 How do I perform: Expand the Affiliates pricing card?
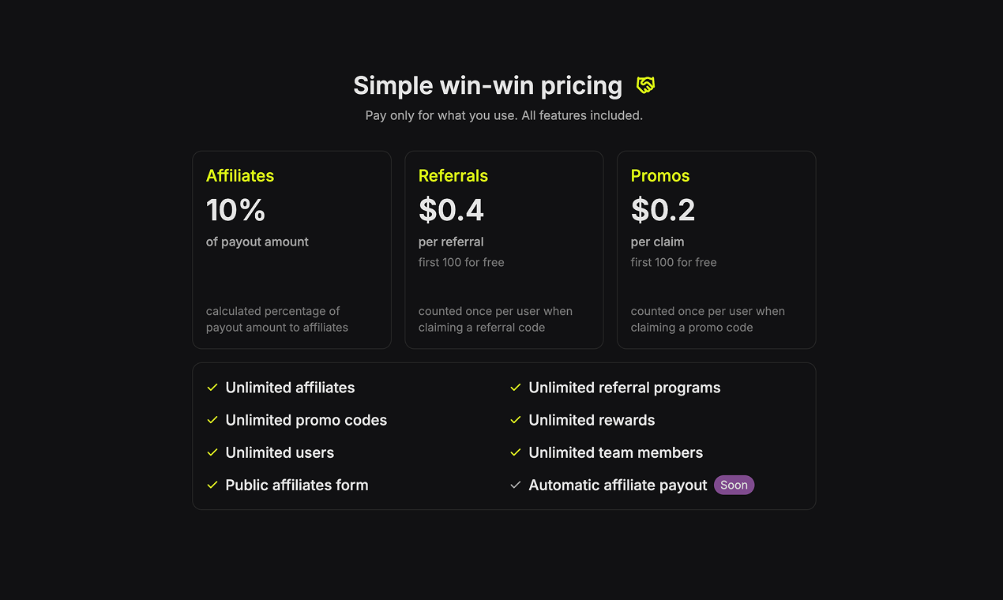[291, 249]
